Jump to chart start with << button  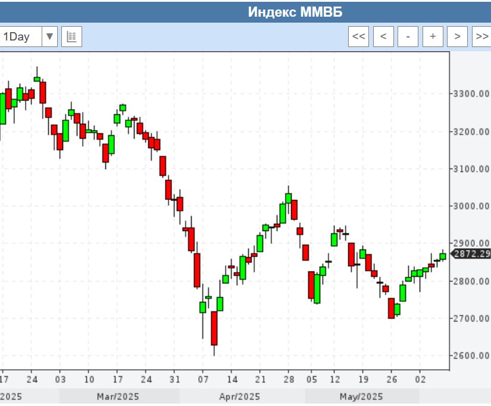click(x=358, y=37)
